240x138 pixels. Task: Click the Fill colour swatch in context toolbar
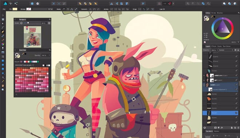(x=15, y=9)
